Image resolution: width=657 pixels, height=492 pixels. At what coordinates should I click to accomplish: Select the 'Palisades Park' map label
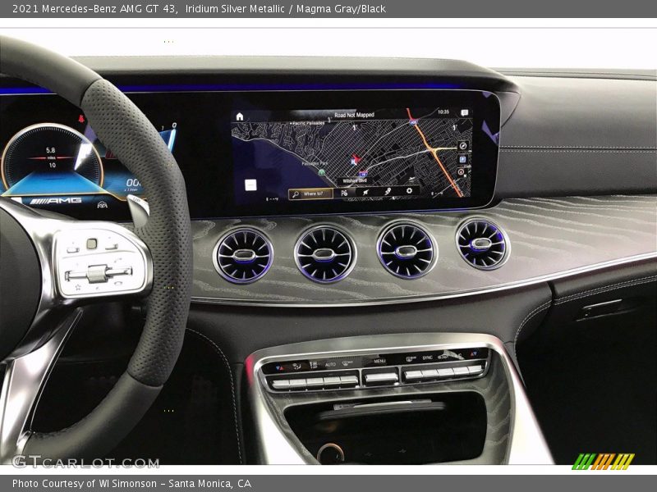(315, 163)
